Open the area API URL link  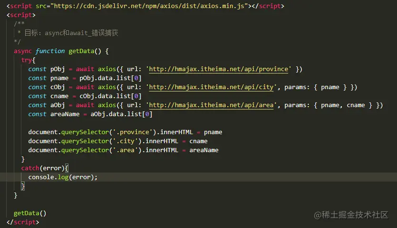click(x=211, y=105)
